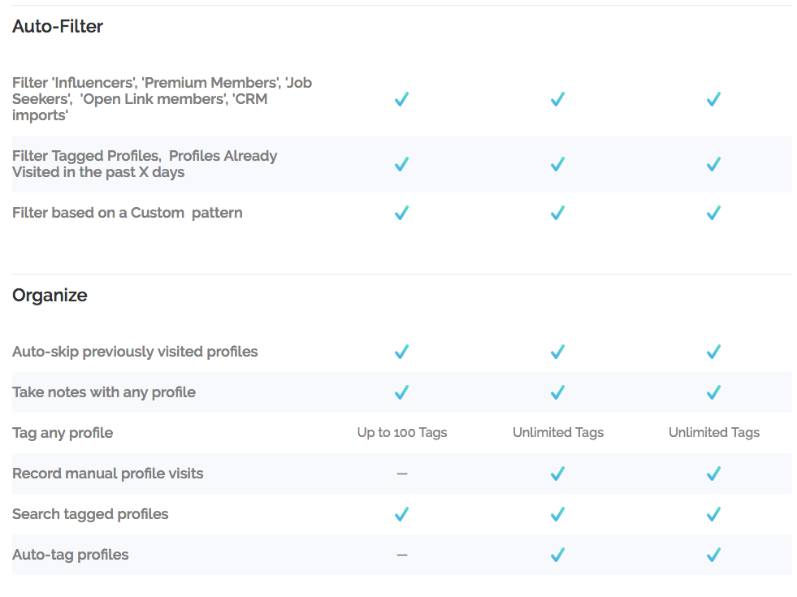Click the 'Take notes with any profile' label
The image size is (797, 597).
coord(104,392)
